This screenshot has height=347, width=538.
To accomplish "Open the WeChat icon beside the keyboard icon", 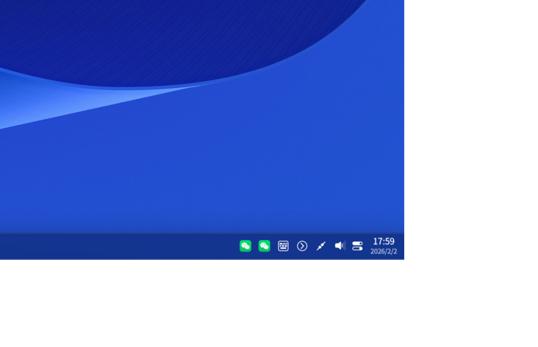I will [264, 246].
